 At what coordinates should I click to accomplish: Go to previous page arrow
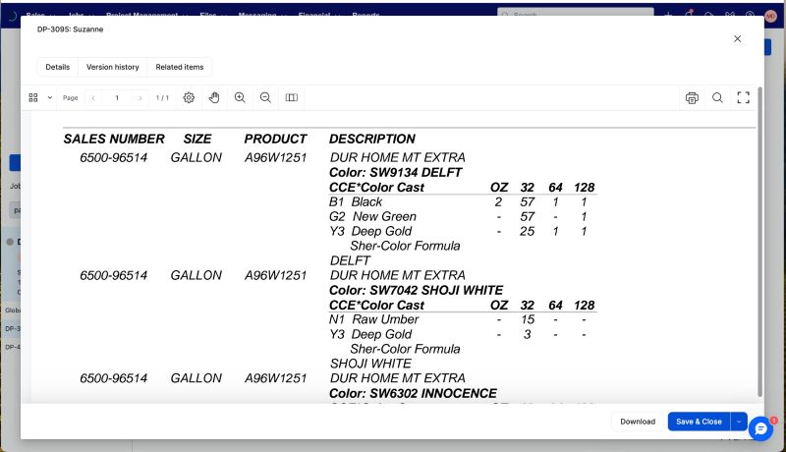93,97
